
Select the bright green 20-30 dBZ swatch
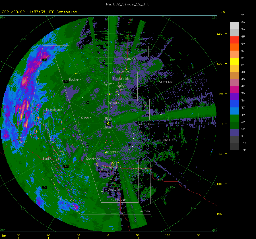(234, 118)
